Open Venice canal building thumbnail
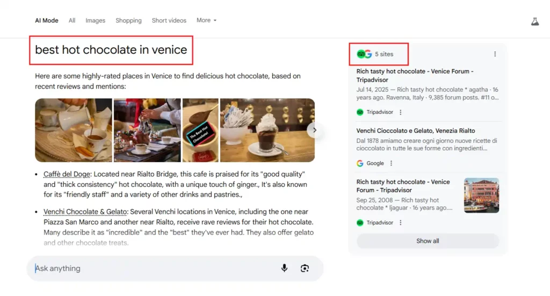Viewport: 550px width, 296px height. [481, 196]
